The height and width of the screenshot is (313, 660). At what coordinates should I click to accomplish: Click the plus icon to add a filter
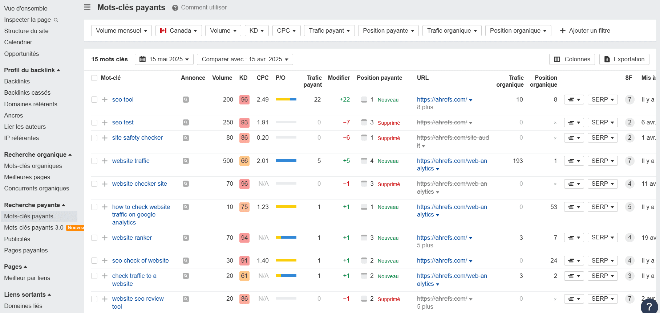tap(563, 31)
